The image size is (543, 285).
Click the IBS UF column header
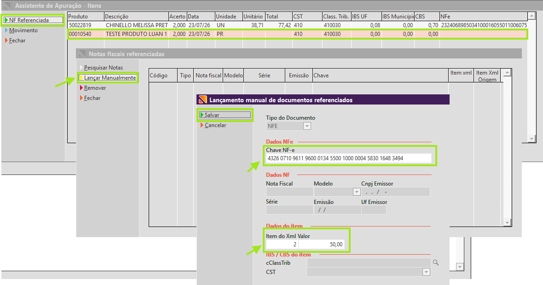pos(366,16)
